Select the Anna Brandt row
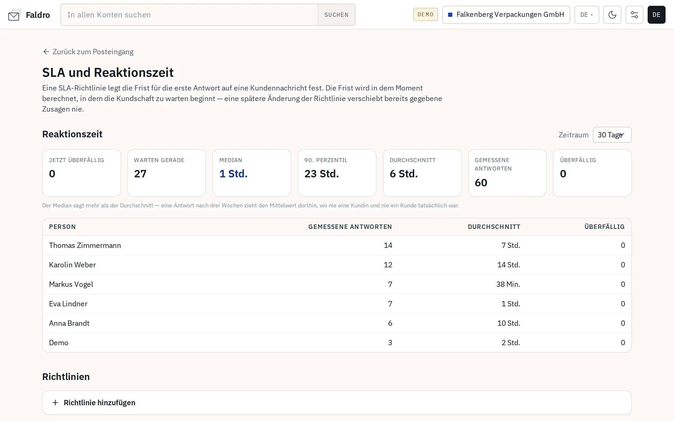674x421 pixels. 337,323
